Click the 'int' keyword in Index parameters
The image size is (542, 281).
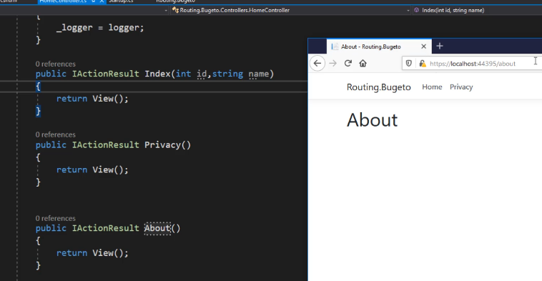(x=183, y=74)
